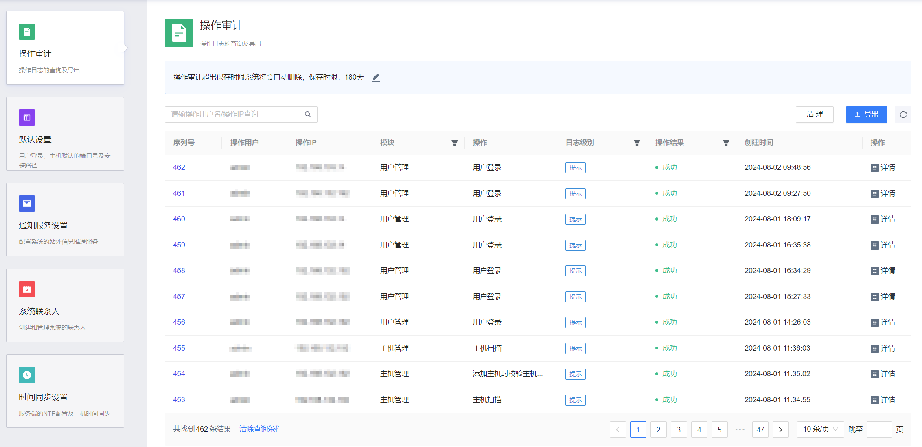Open the 模块 column filter

455,143
